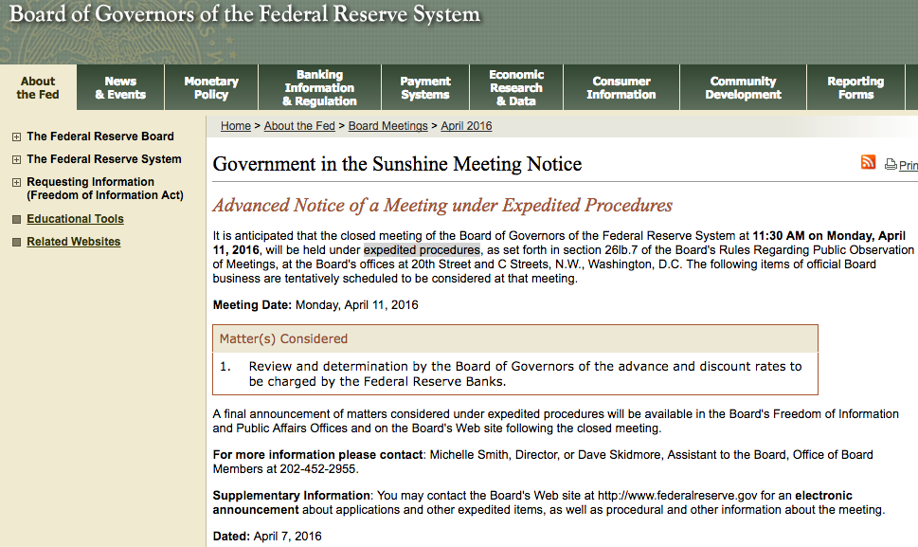Open the Payment Systems tab
918x547 pixels.
pyautogui.click(x=425, y=88)
